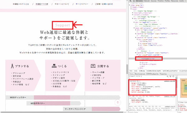Click the animations icon next to element.style

(x=173, y=76)
